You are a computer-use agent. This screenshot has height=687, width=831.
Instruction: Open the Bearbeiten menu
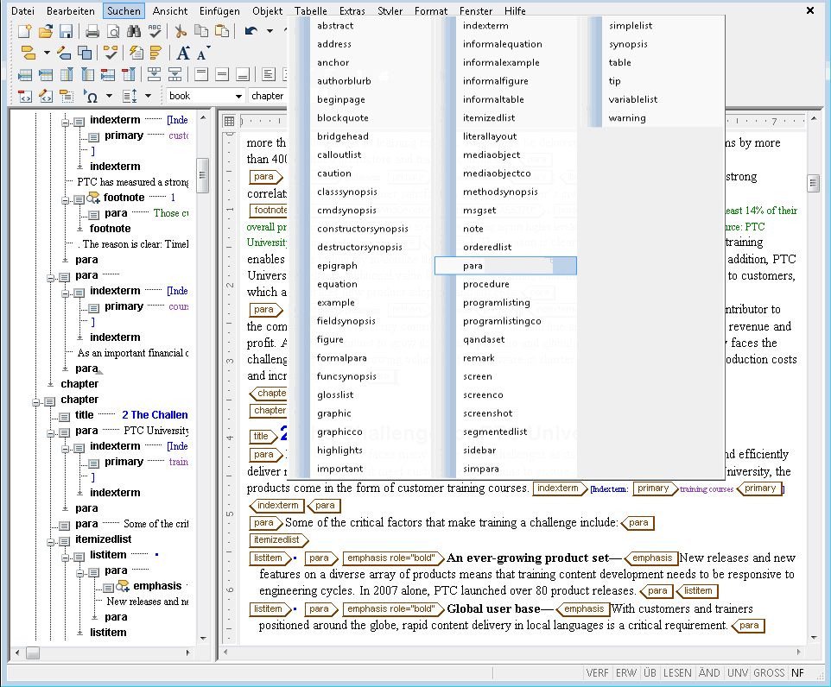[71, 10]
